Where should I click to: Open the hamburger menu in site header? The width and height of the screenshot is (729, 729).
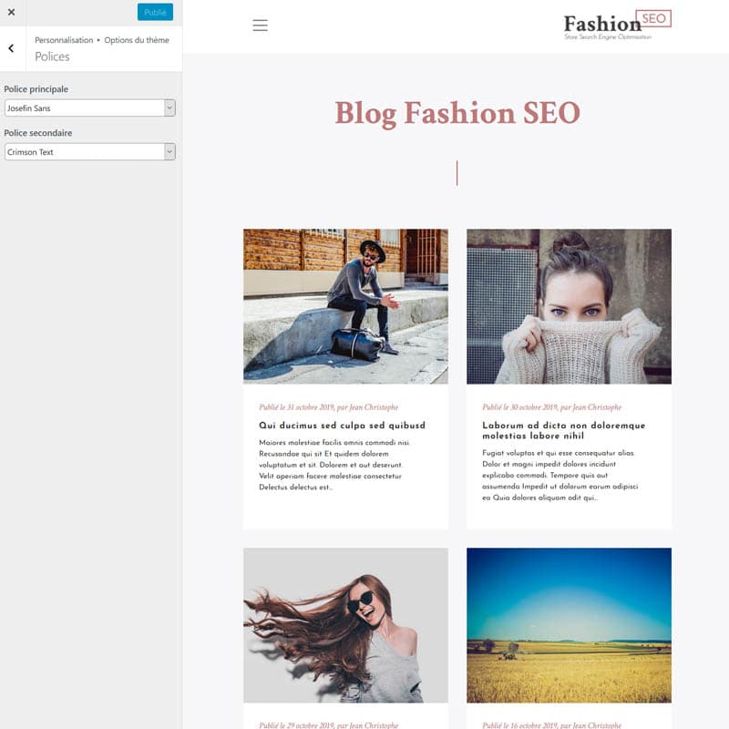pyautogui.click(x=260, y=26)
